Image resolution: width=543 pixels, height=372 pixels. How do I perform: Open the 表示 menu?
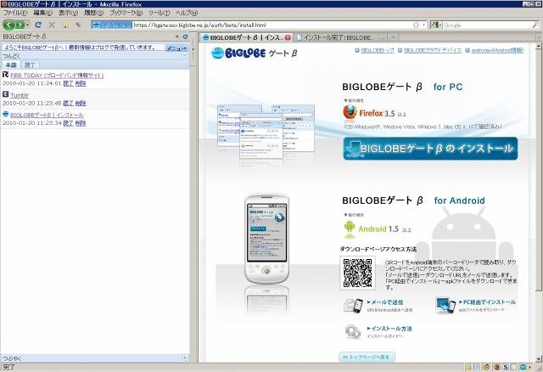(x=68, y=13)
